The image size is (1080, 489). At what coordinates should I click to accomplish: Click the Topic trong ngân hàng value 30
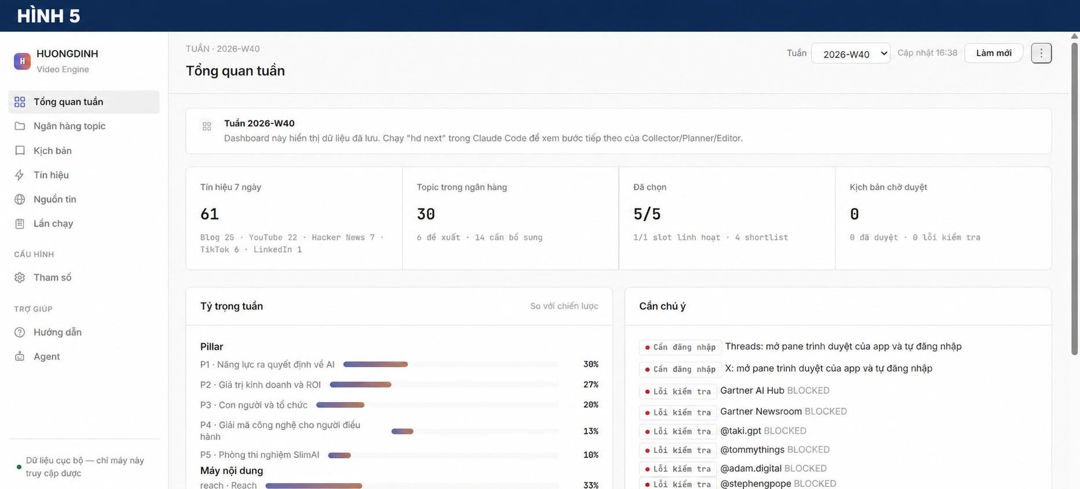click(x=426, y=214)
